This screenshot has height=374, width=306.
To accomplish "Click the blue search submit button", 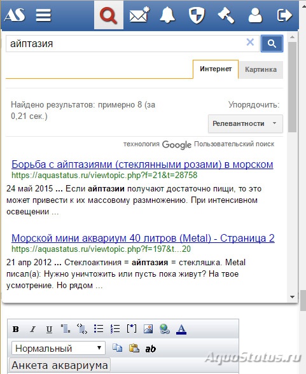I will [272, 43].
